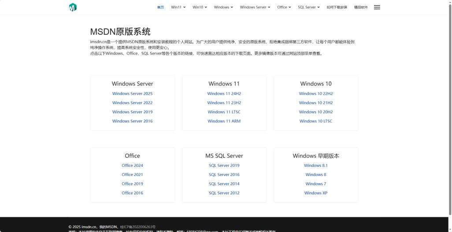Open Windows 11 ARM link
452x232 pixels.
(x=224, y=122)
